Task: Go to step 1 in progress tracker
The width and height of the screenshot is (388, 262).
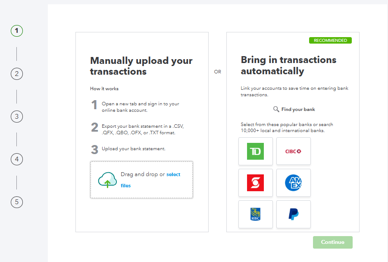Action: [x=17, y=31]
